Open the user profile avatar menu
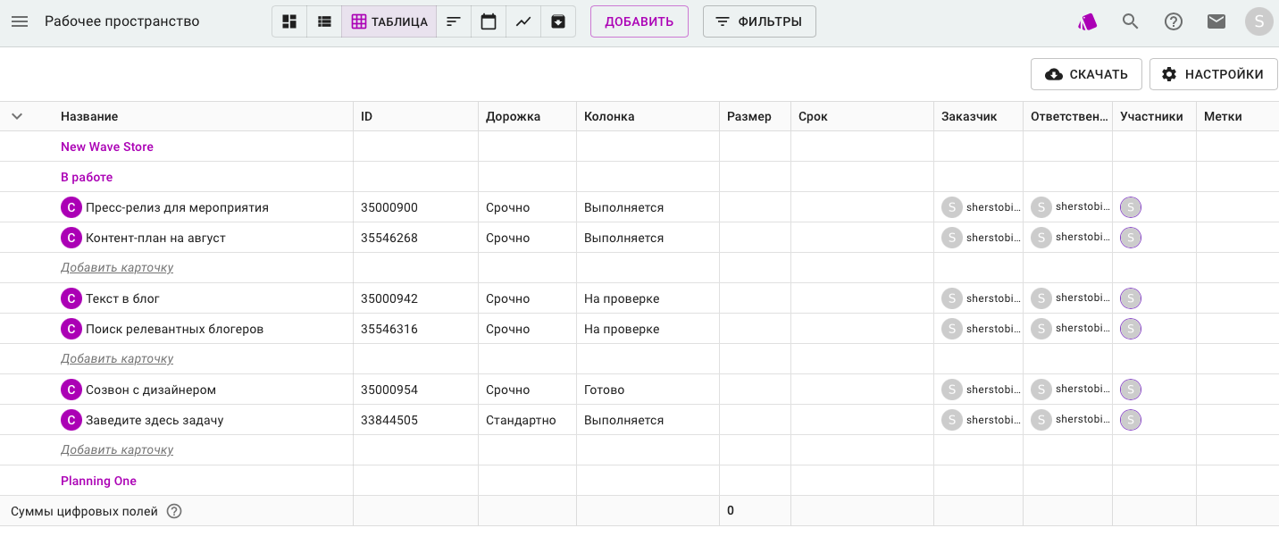The width and height of the screenshot is (1279, 545). coord(1258,21)
